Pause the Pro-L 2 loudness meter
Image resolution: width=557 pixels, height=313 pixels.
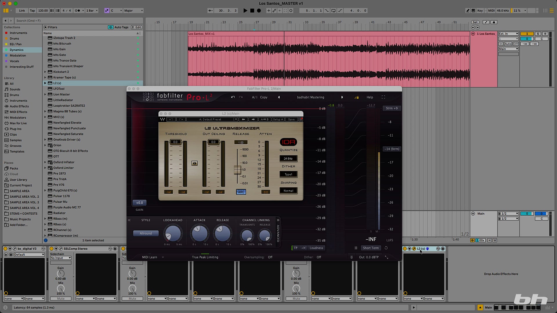pos(356,248)
